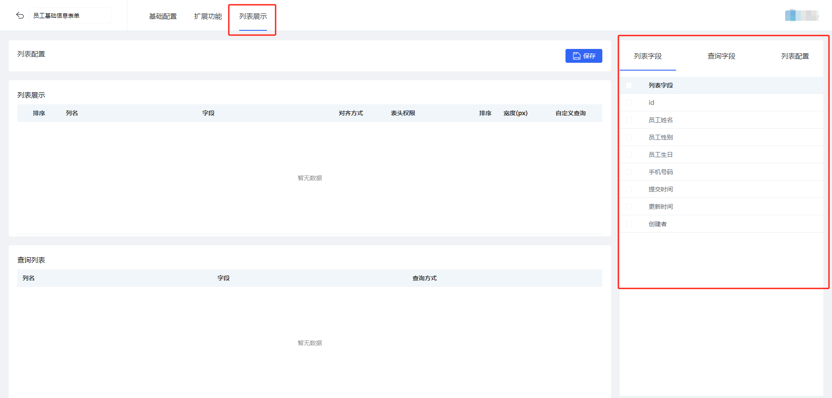Check the 创建者 field checkbox
The width and height of the screenshot is (832, 398).
click(629, 224)
